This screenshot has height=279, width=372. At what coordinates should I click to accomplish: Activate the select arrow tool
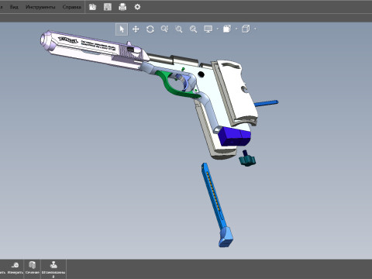(122, 29)
